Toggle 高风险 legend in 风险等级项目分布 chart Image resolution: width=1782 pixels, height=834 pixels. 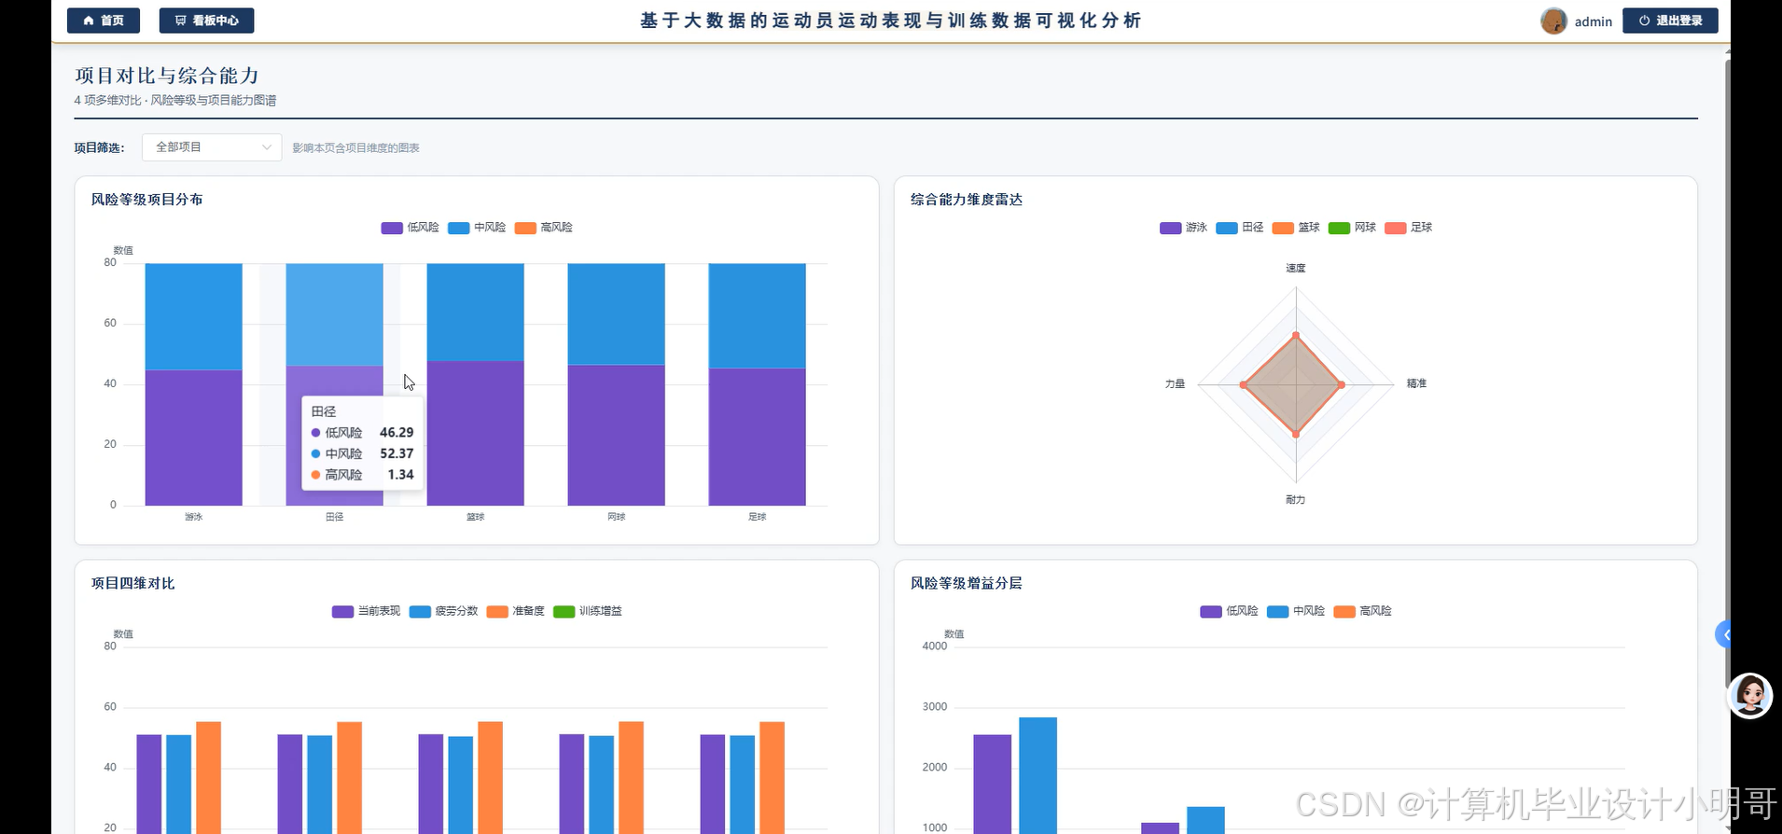(544, 228)
